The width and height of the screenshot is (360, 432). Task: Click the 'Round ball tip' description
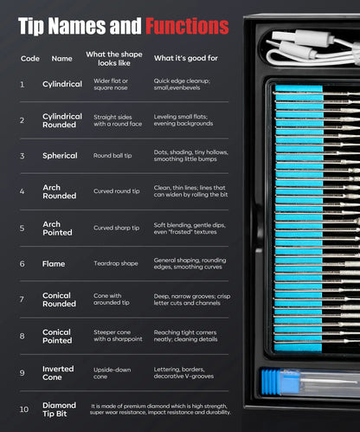[x=112, y=156]
